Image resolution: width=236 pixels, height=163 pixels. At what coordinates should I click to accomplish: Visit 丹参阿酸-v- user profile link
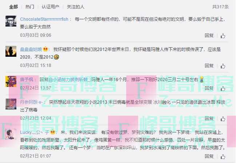[31, 102]
